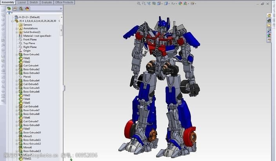
Task: Open the tree filter dropdown arrow
Action: tap(12, 13)
